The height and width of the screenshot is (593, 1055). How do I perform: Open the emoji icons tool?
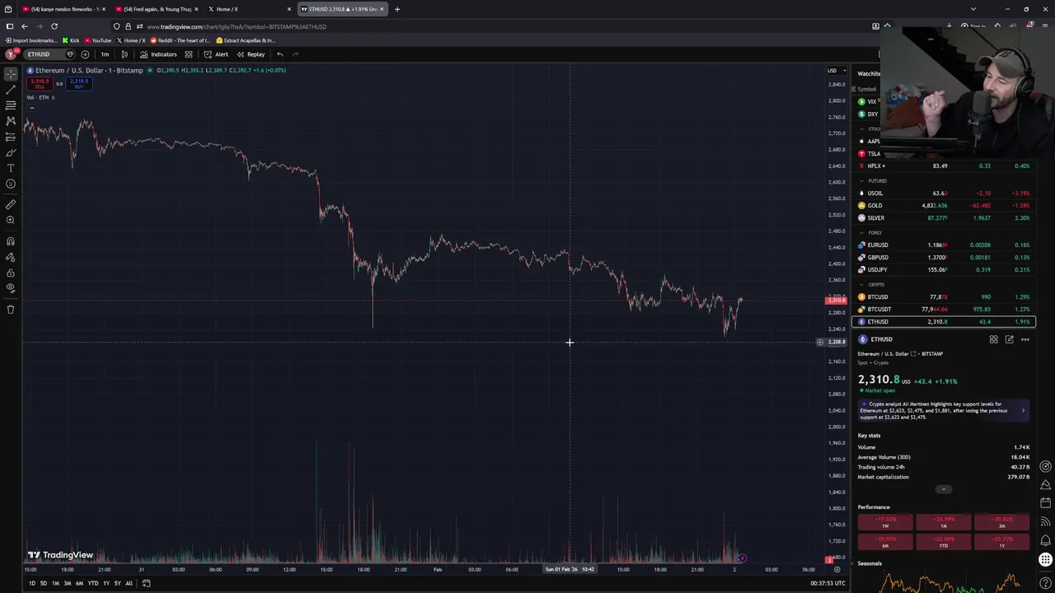[11, 184]
